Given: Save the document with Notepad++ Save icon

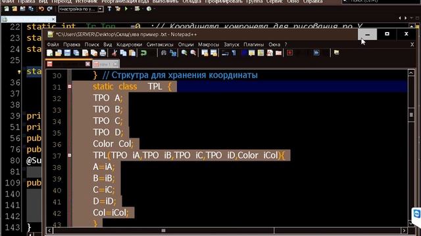Looking at the screenshot, I should pos(67,53).
